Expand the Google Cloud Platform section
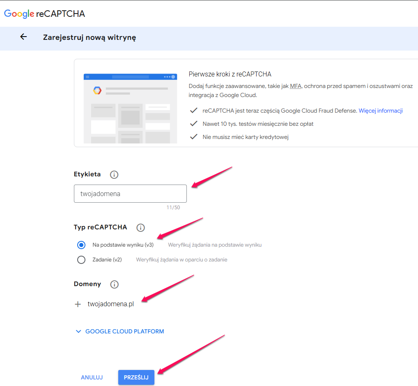Viewport: 418px width, 386px height. tap(120, 331)
